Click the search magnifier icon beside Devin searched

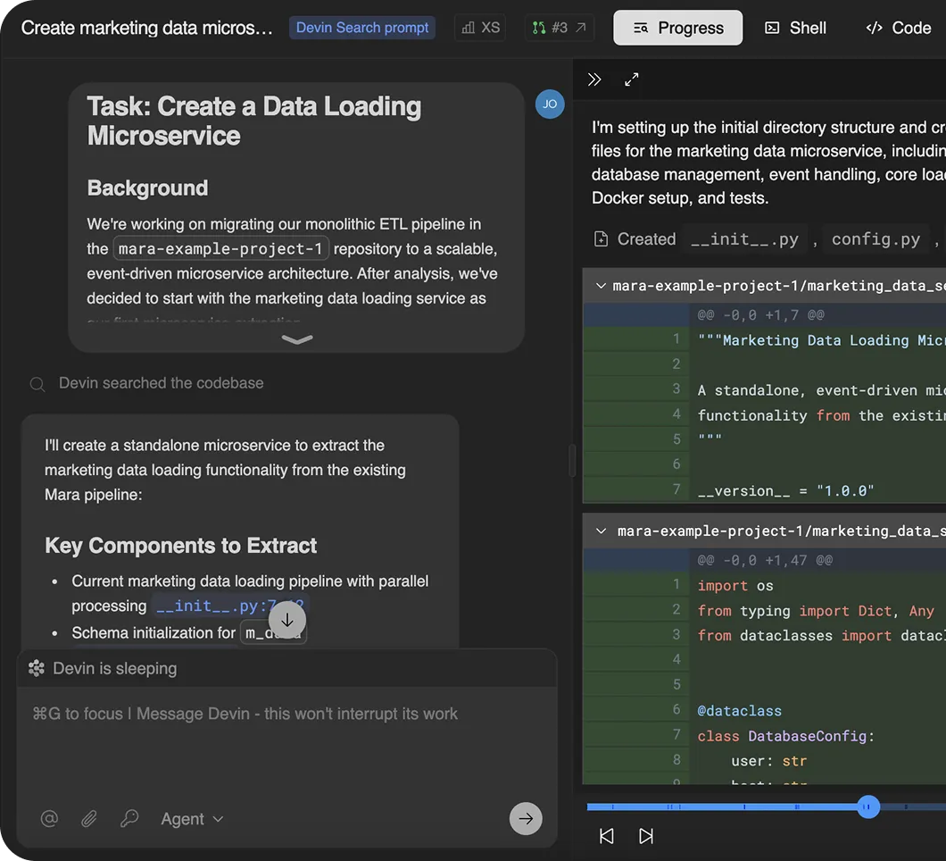click(37, 384)
